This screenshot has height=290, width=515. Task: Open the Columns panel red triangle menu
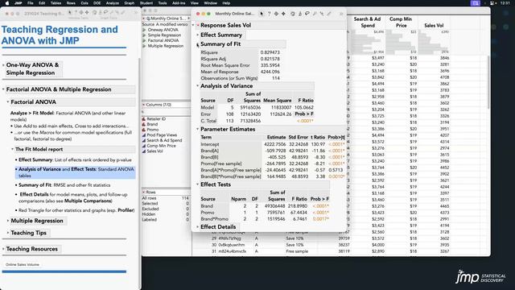click(x=143, y=105)
